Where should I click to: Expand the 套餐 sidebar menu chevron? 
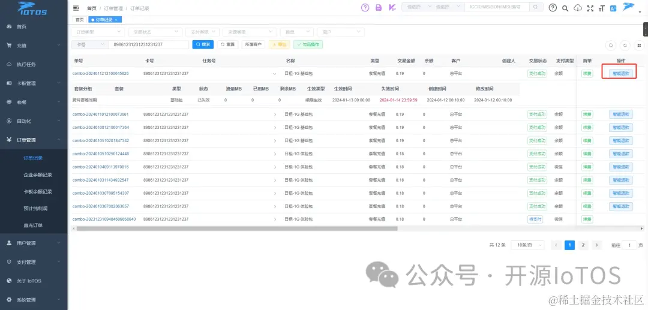tap(59, 102)
